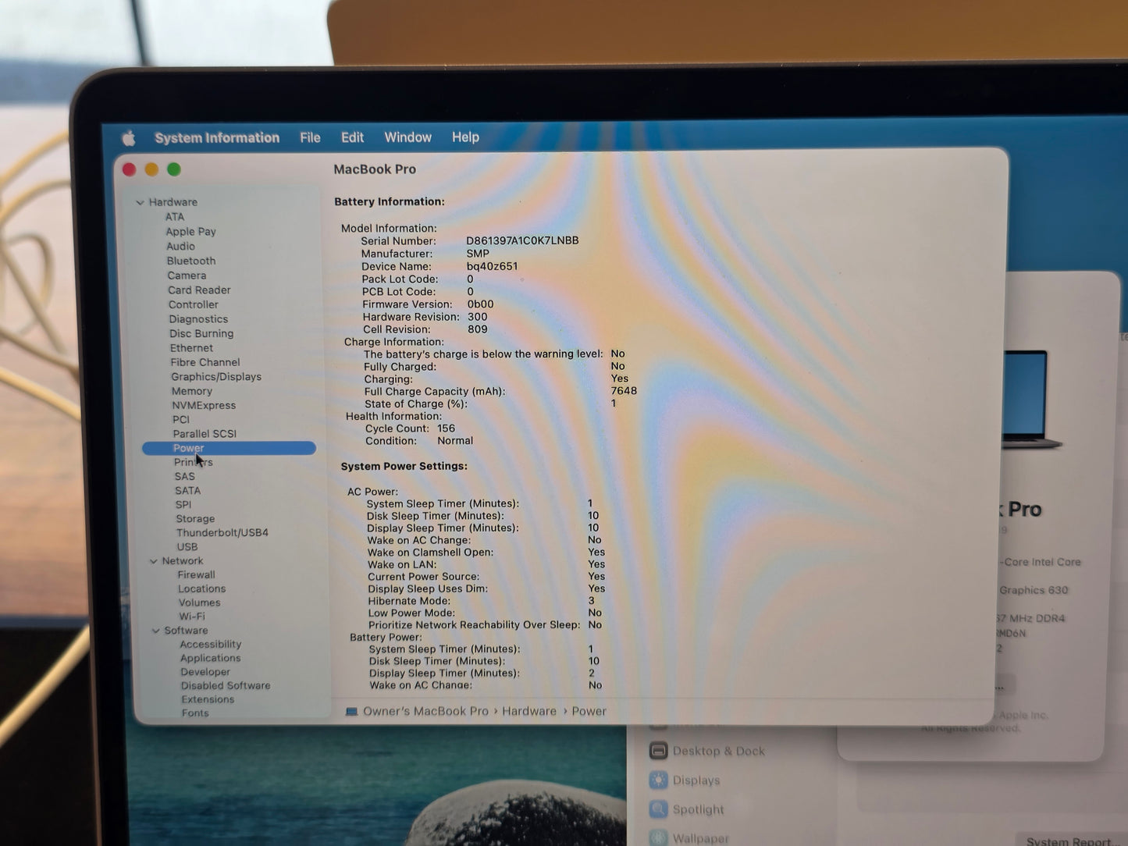This screenshot has width=1128, height=846.
Task: Open the Window menu
Action: (x=407, y=137)
